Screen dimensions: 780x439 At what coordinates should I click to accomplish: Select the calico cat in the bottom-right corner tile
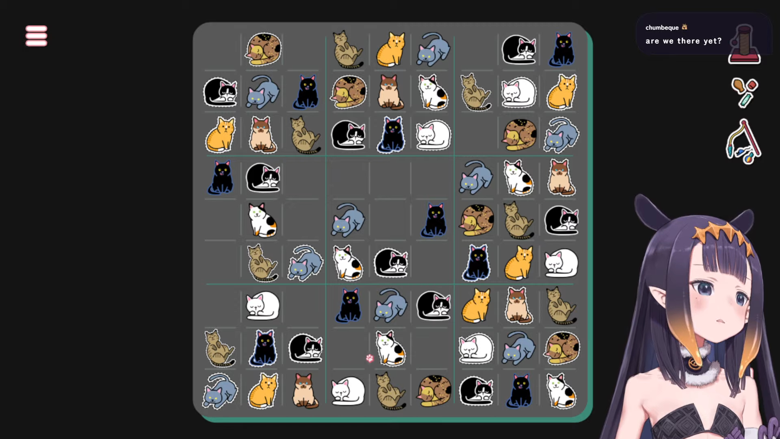pos(561,391)
